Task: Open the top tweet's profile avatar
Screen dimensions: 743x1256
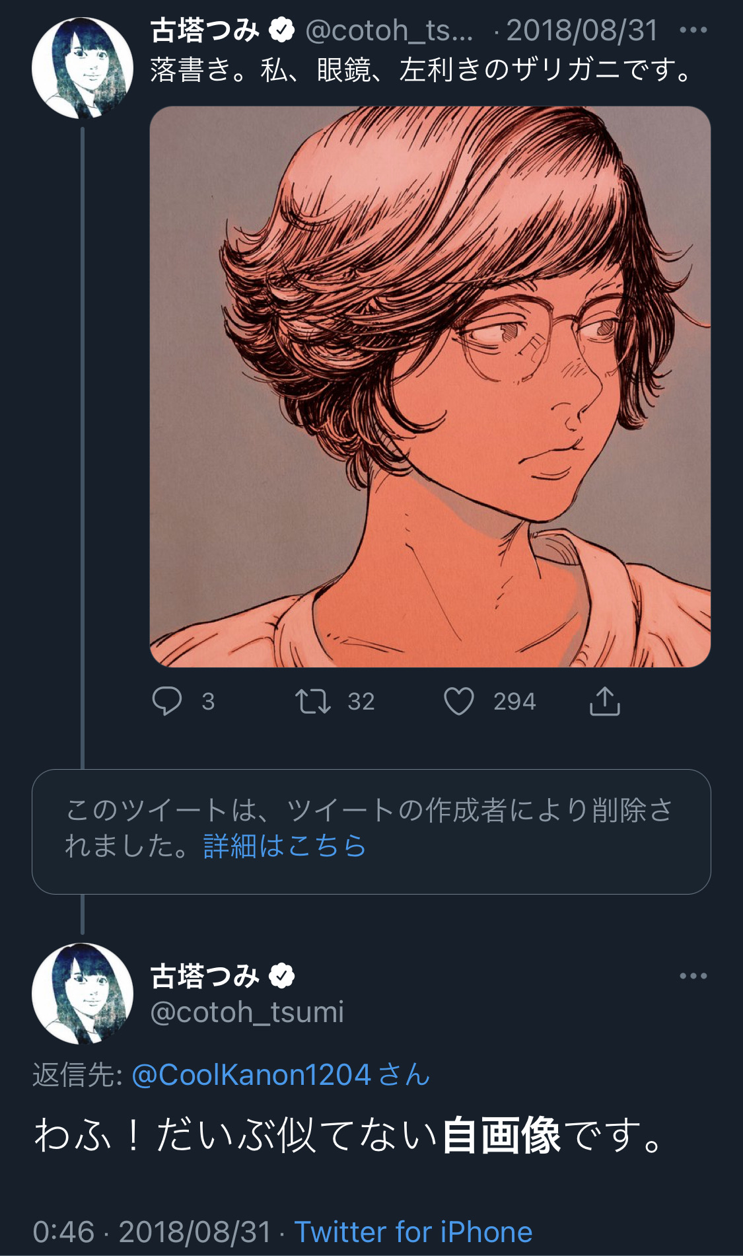Action: coord(83,68)
